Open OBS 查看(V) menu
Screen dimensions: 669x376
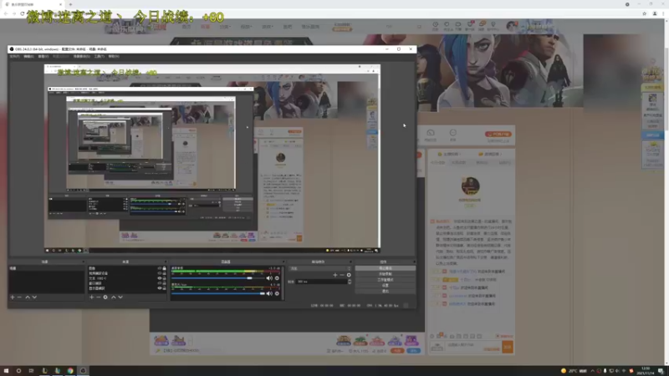(43, 56)
